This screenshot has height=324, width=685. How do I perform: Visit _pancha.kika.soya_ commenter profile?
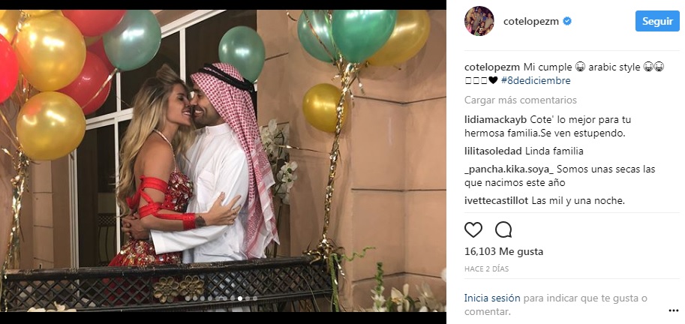pos(509,169)
